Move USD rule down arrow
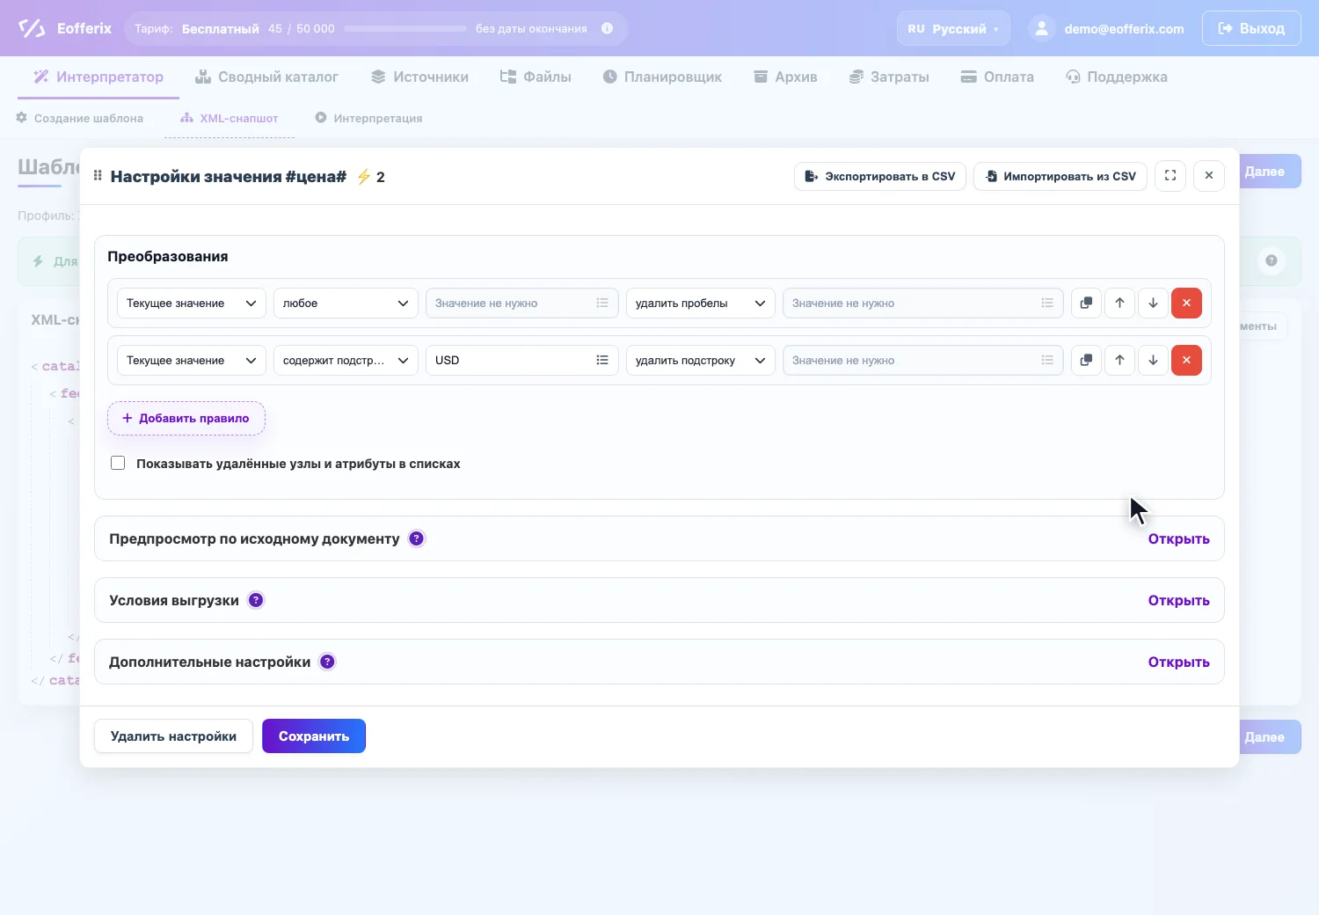This screenshot has width=1319, height=915. 1153,360
